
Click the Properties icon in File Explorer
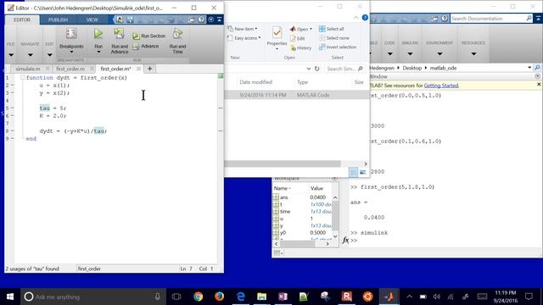[277, 33]
